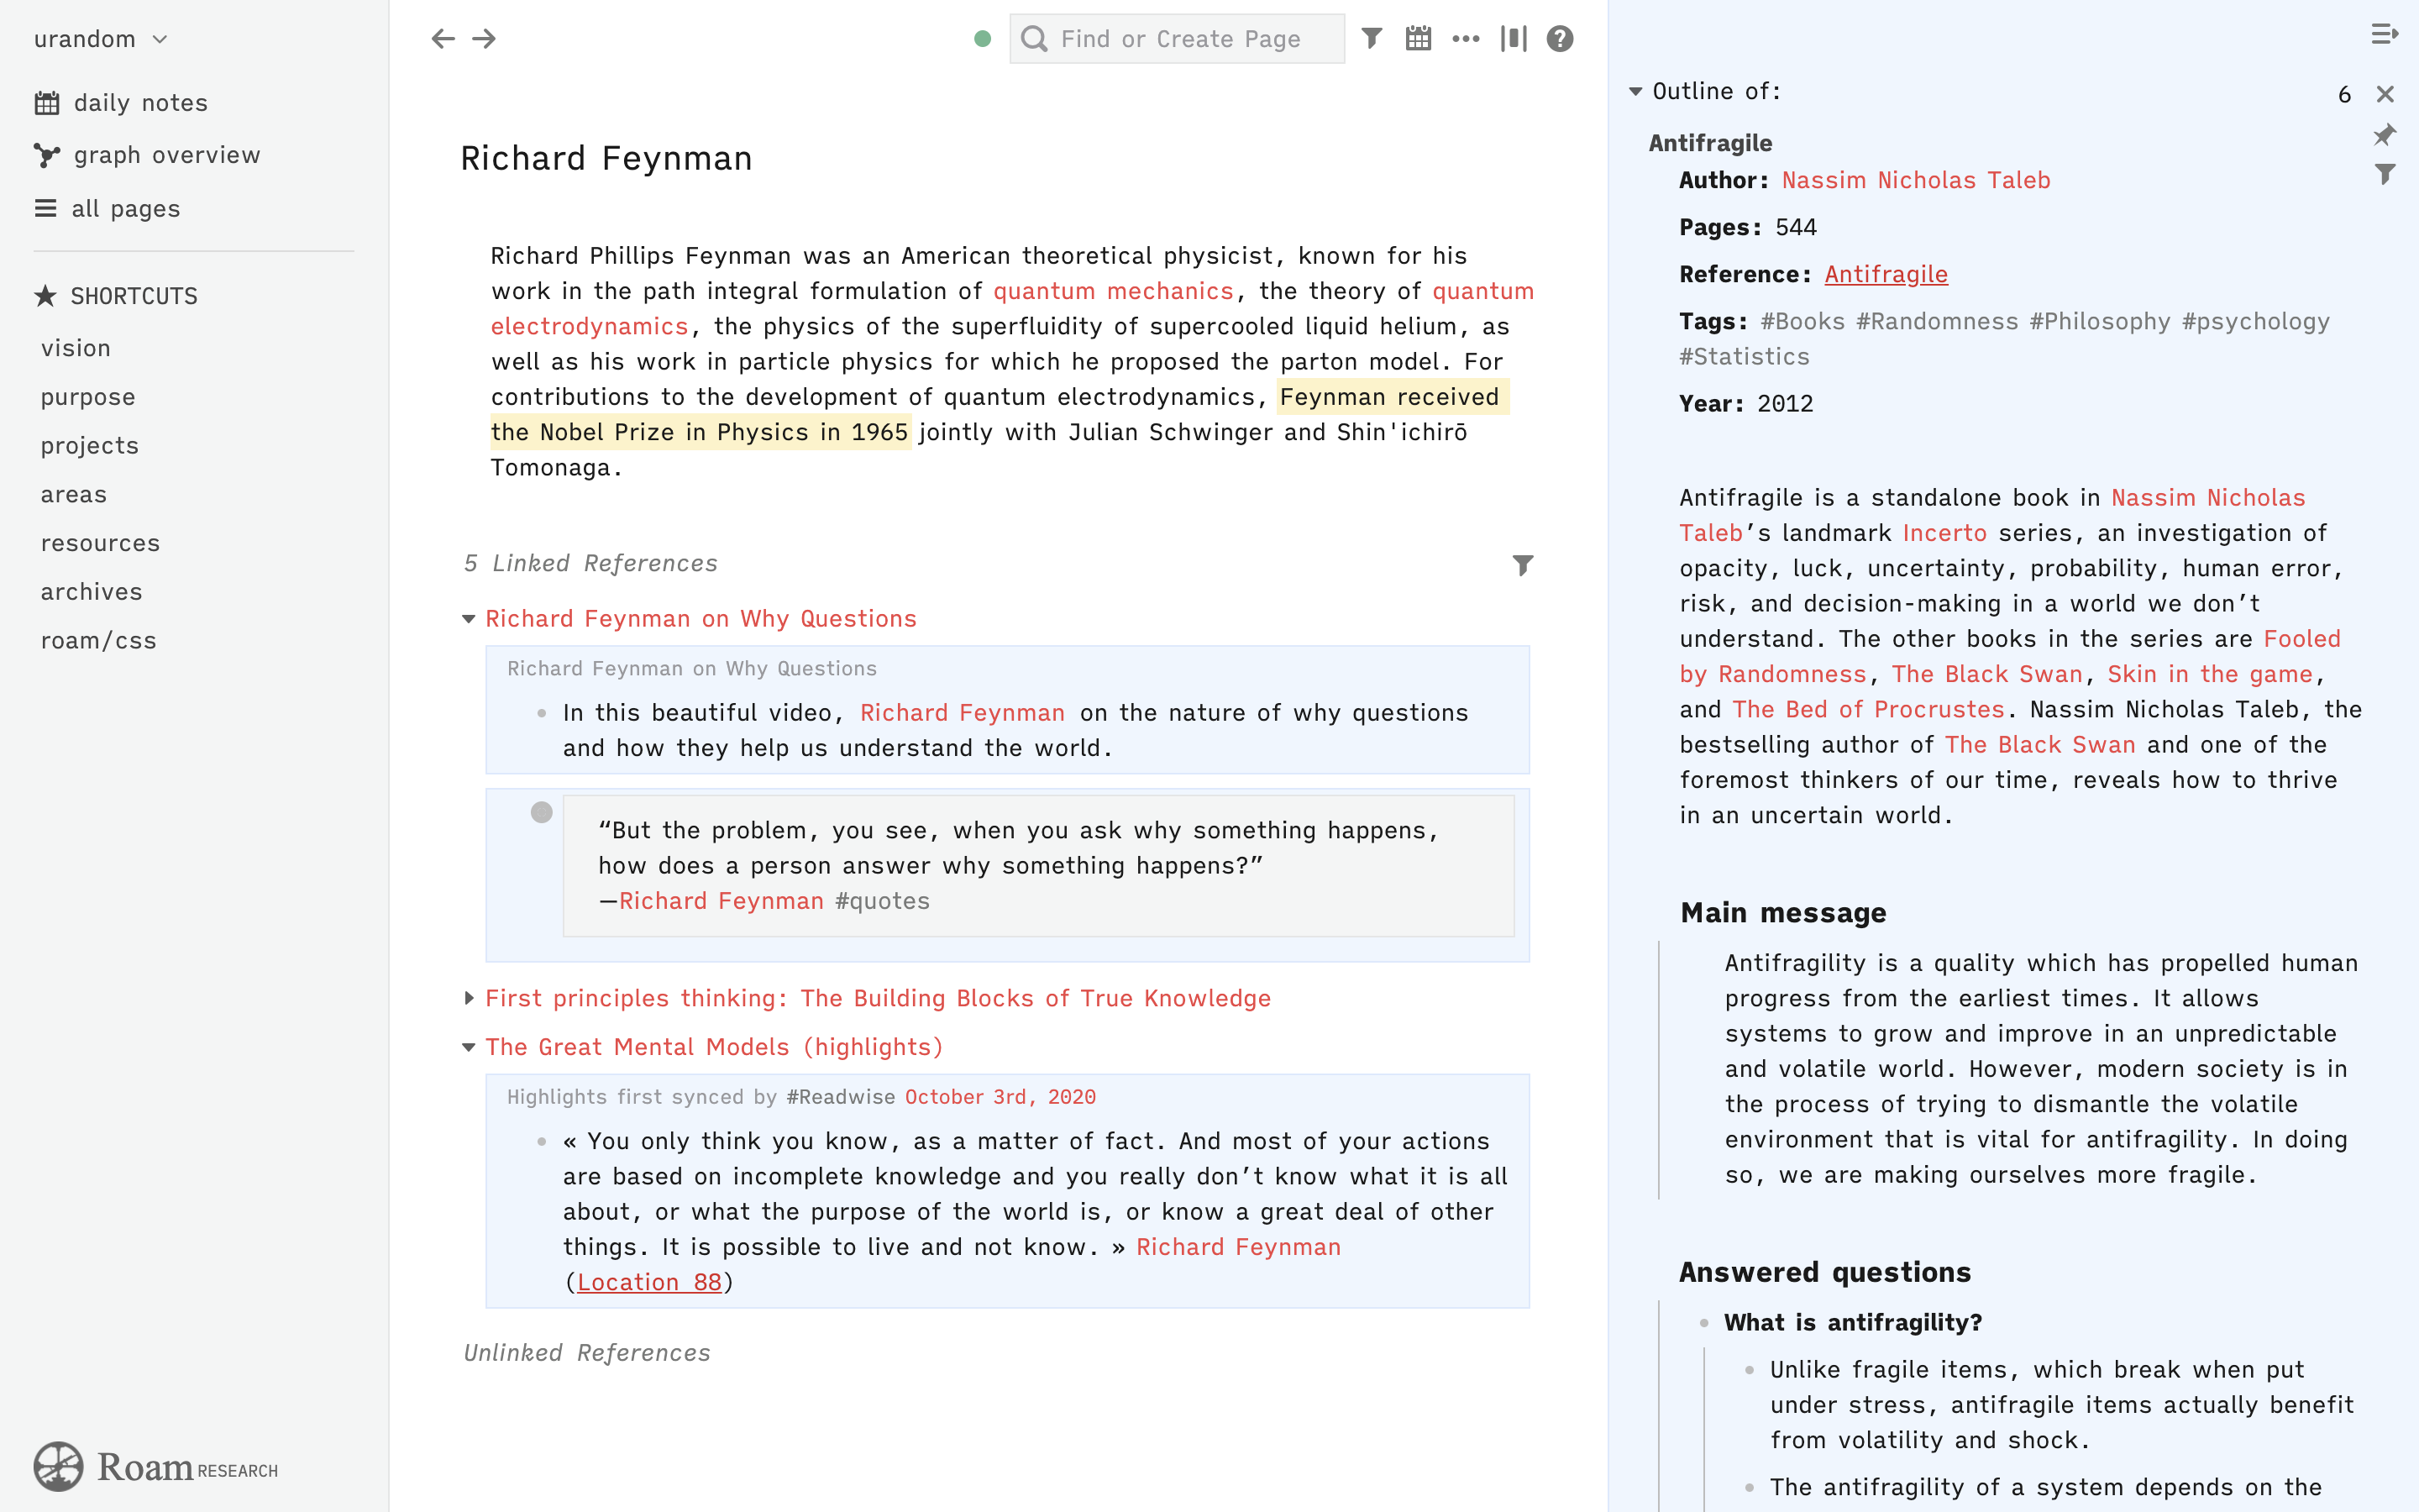Viewport: 2419px width, 1512px height.
Task: Open the calendar date picker icon
Action: pyautogui.click(x=1419, y=39)
